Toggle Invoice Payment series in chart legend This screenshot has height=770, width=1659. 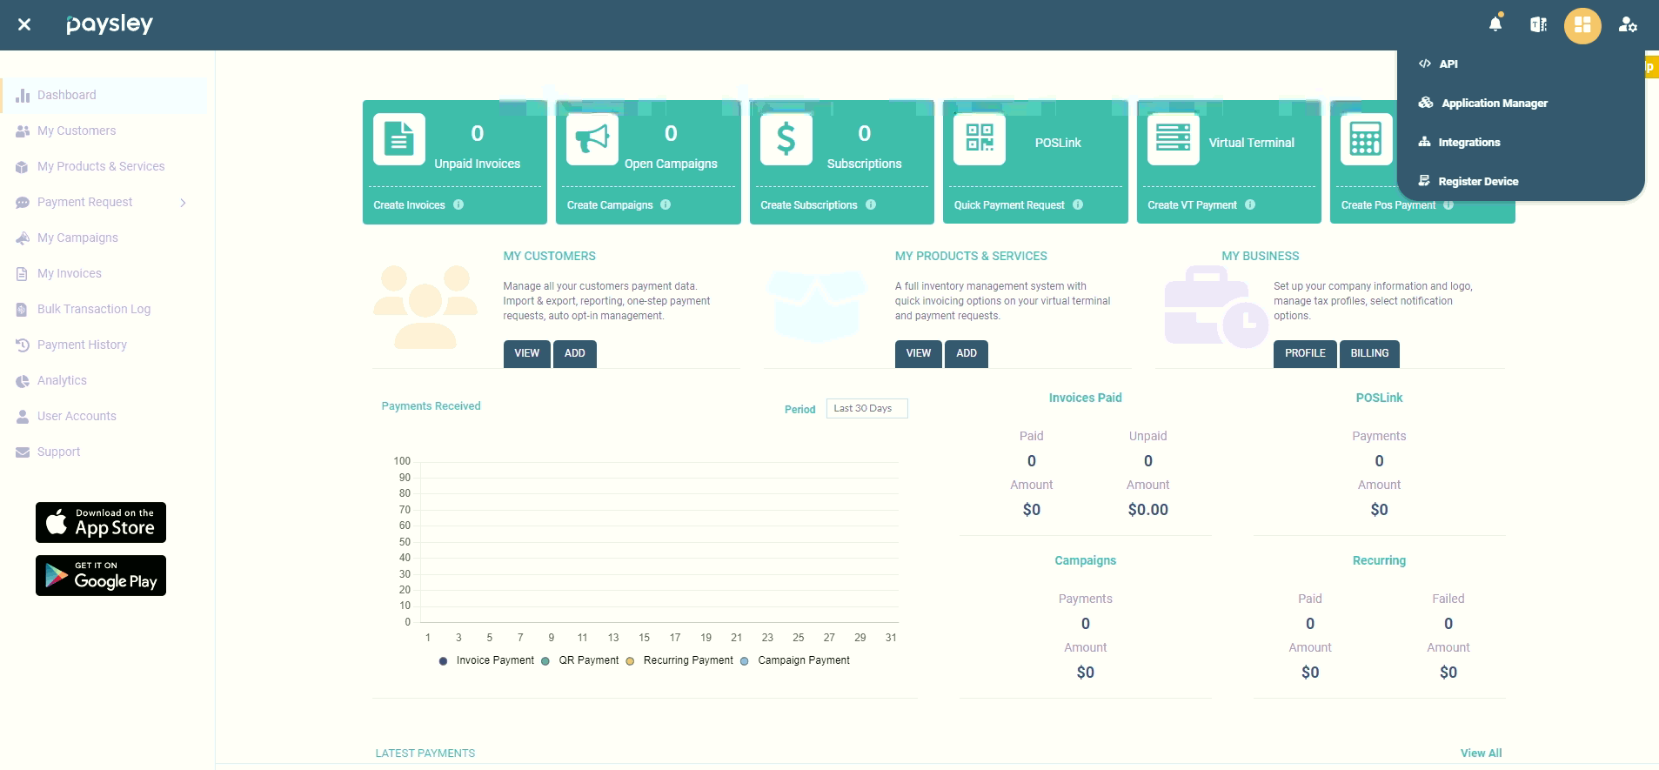[487, 660]
